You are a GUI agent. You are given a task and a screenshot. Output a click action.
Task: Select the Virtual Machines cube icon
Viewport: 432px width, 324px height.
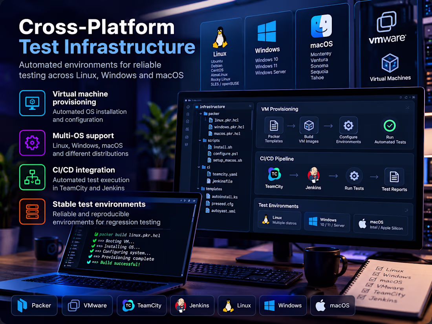click(390, 63)
